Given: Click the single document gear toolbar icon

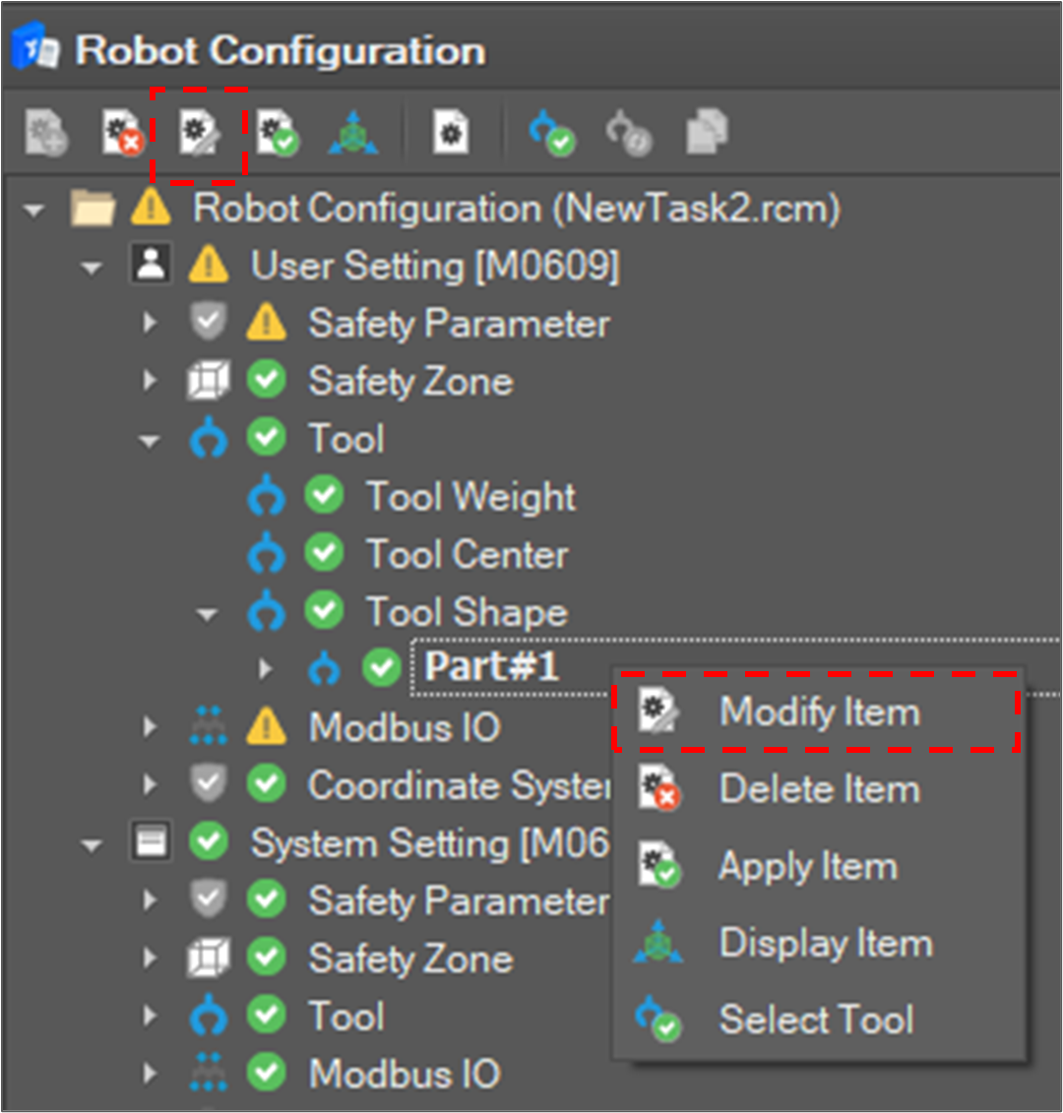Looking at the screenshot, I should pos(452,134).
